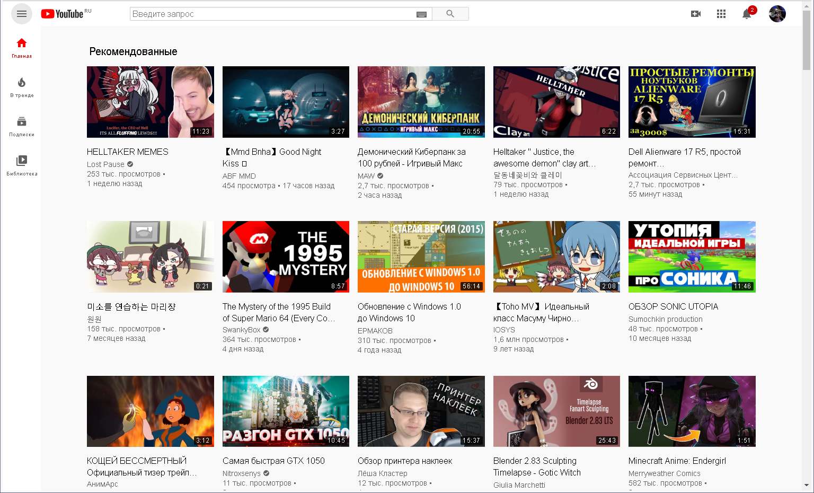The width and height of the screenshot is (814, 493).
Task: Open the hamburger guide menu
Action: pos(22,14)
